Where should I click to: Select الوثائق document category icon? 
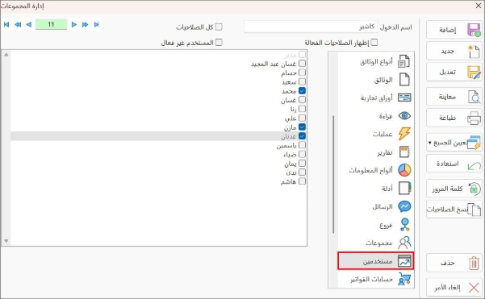click(404, 79)
